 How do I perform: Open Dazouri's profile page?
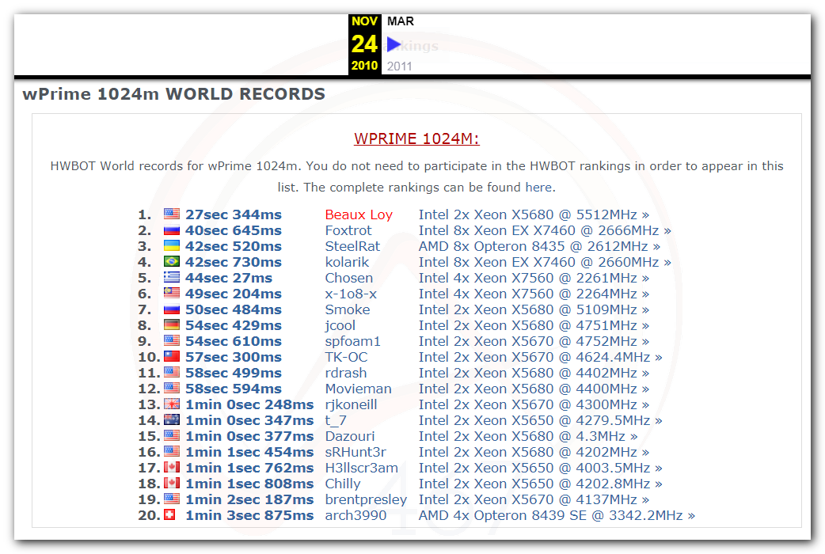tap(349, 435)
